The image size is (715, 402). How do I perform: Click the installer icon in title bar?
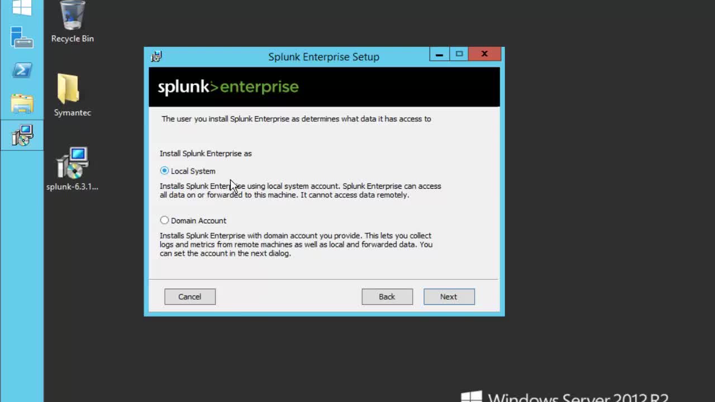coord(156,56)
